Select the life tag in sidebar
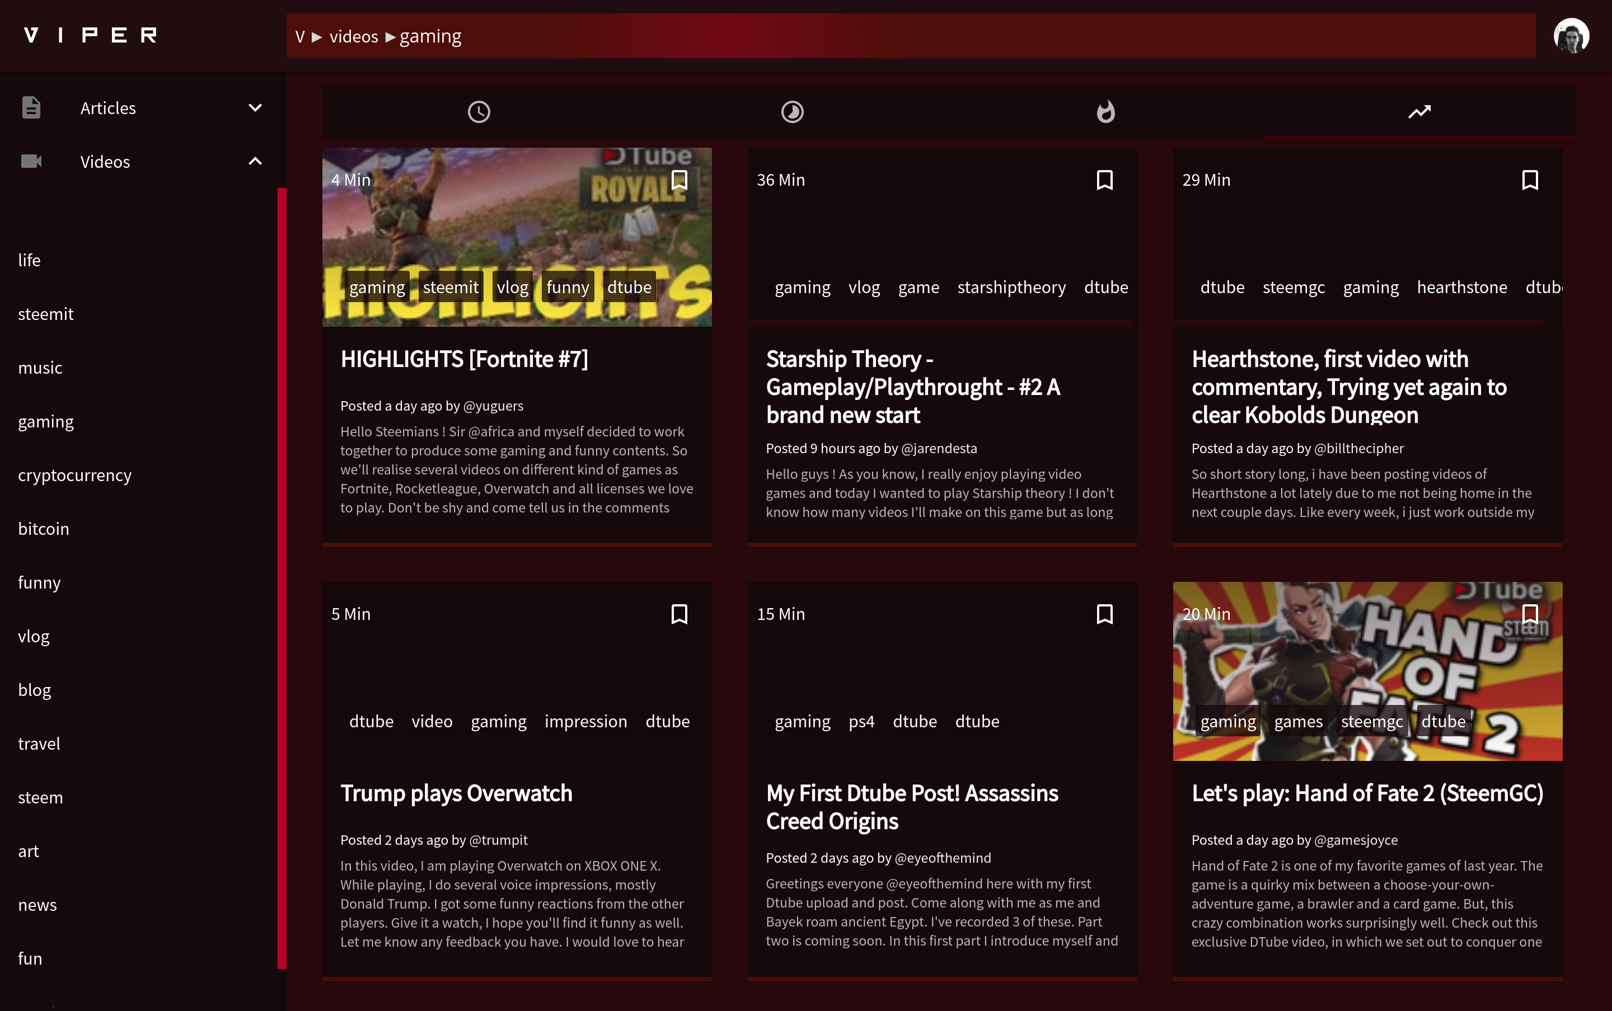The image size is (1612, 1011). 30,260
